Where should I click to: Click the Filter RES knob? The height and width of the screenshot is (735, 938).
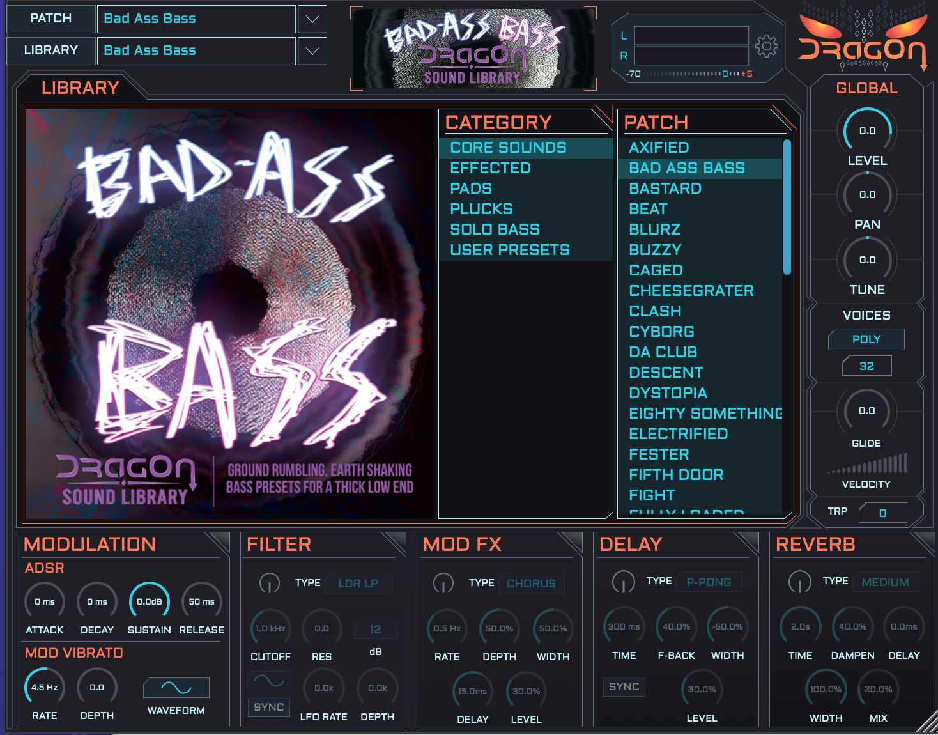tap(322, 629)
